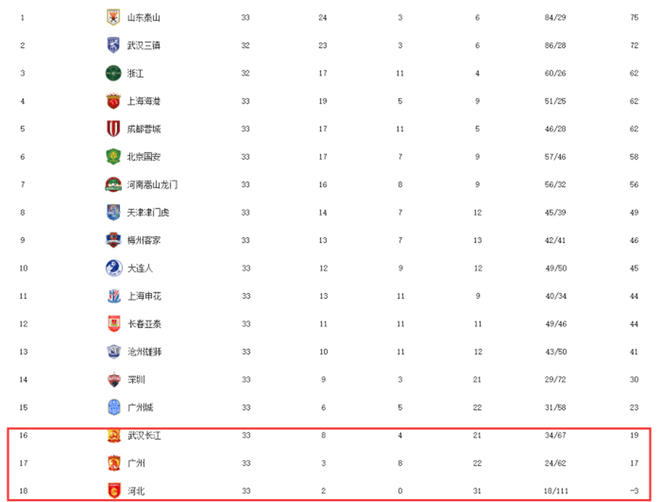661x502 pixels.
Task: Open the 长春亚泰 team name link
Action: pos(145,324)
